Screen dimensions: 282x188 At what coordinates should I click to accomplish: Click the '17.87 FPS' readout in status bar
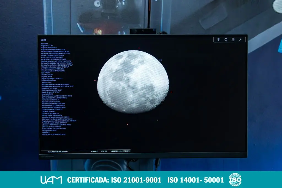tap(104, 151)
